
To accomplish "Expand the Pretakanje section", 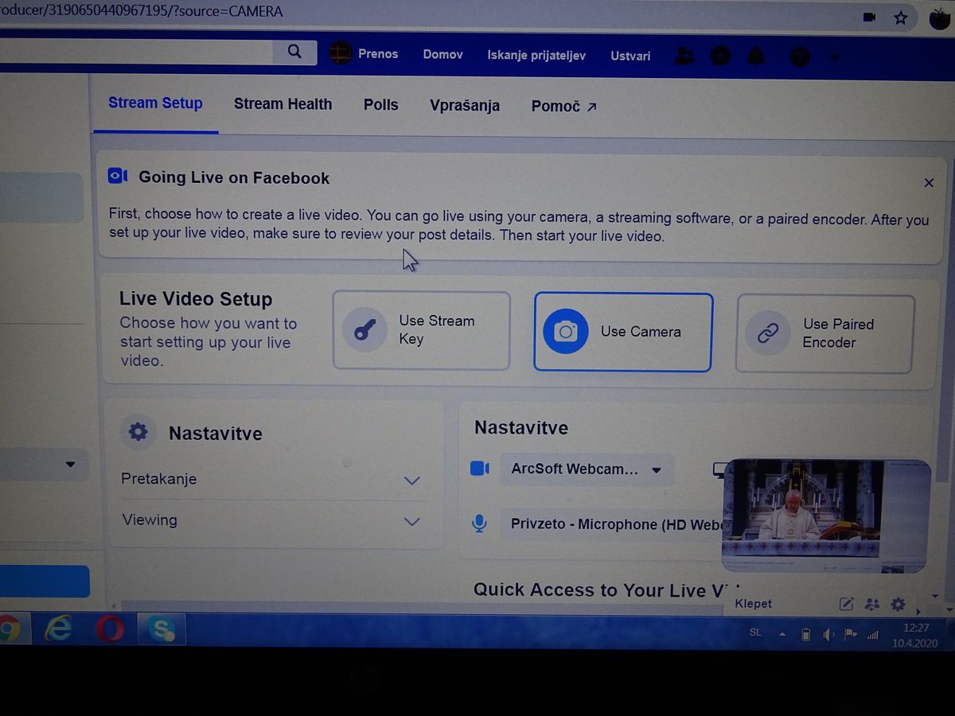I will pos(271,480).
